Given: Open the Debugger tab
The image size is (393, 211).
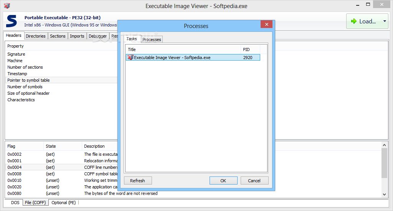Looking at the screenshot, I should [x=98, y=36].
